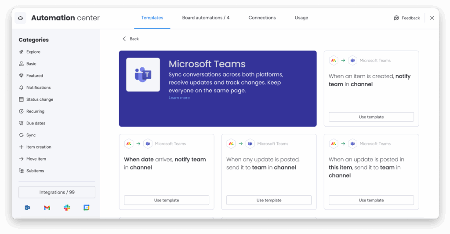Click Teams icon on 'When date arrives' card
Image resolution: width=450 pixels, height=234 pixels.
tap(148, 144)
